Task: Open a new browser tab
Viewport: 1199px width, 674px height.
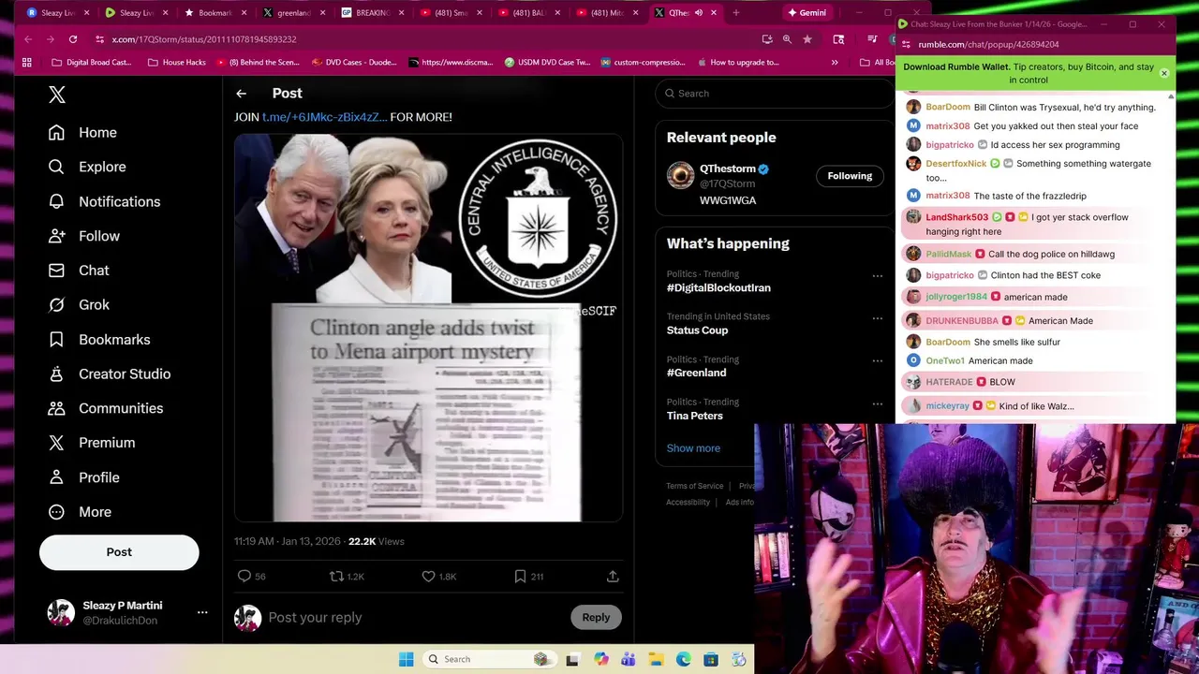Action: [x=735, y=13]
